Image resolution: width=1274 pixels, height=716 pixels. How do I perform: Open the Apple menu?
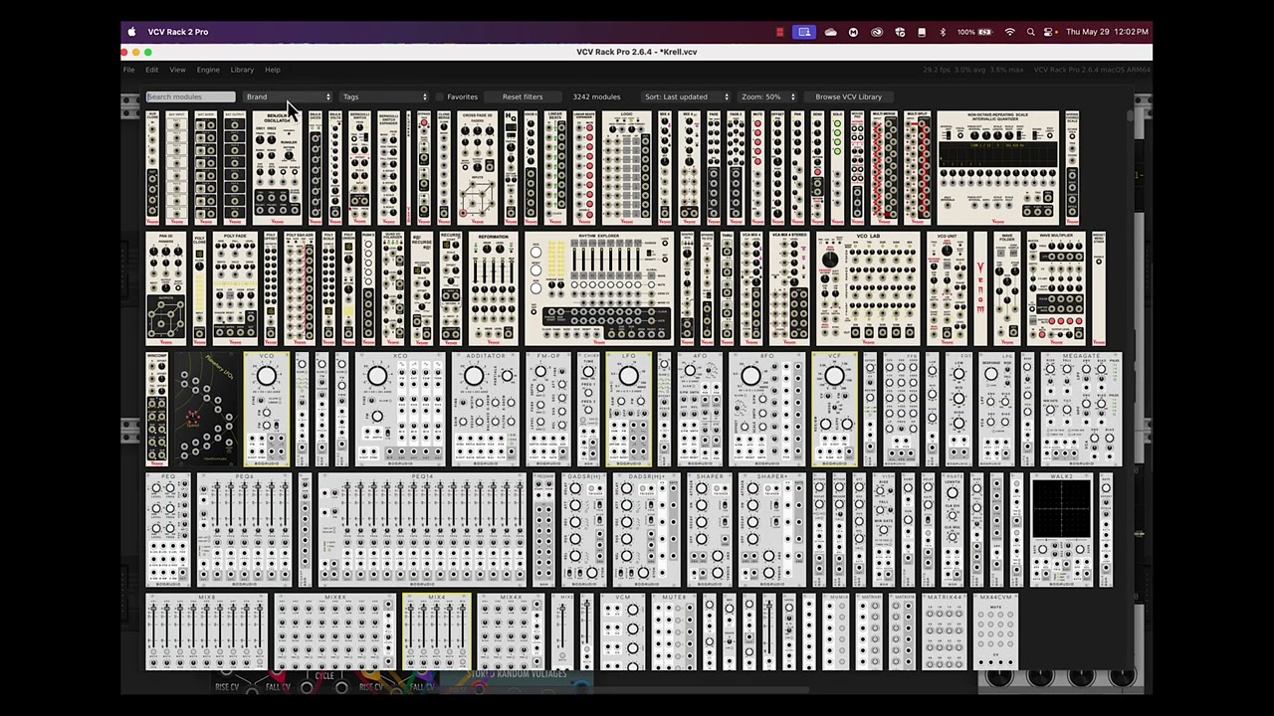[x=131, y=32]
